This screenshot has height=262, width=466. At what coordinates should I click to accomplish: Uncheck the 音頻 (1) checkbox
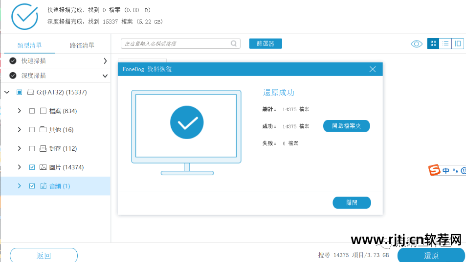tap(32, 186)
